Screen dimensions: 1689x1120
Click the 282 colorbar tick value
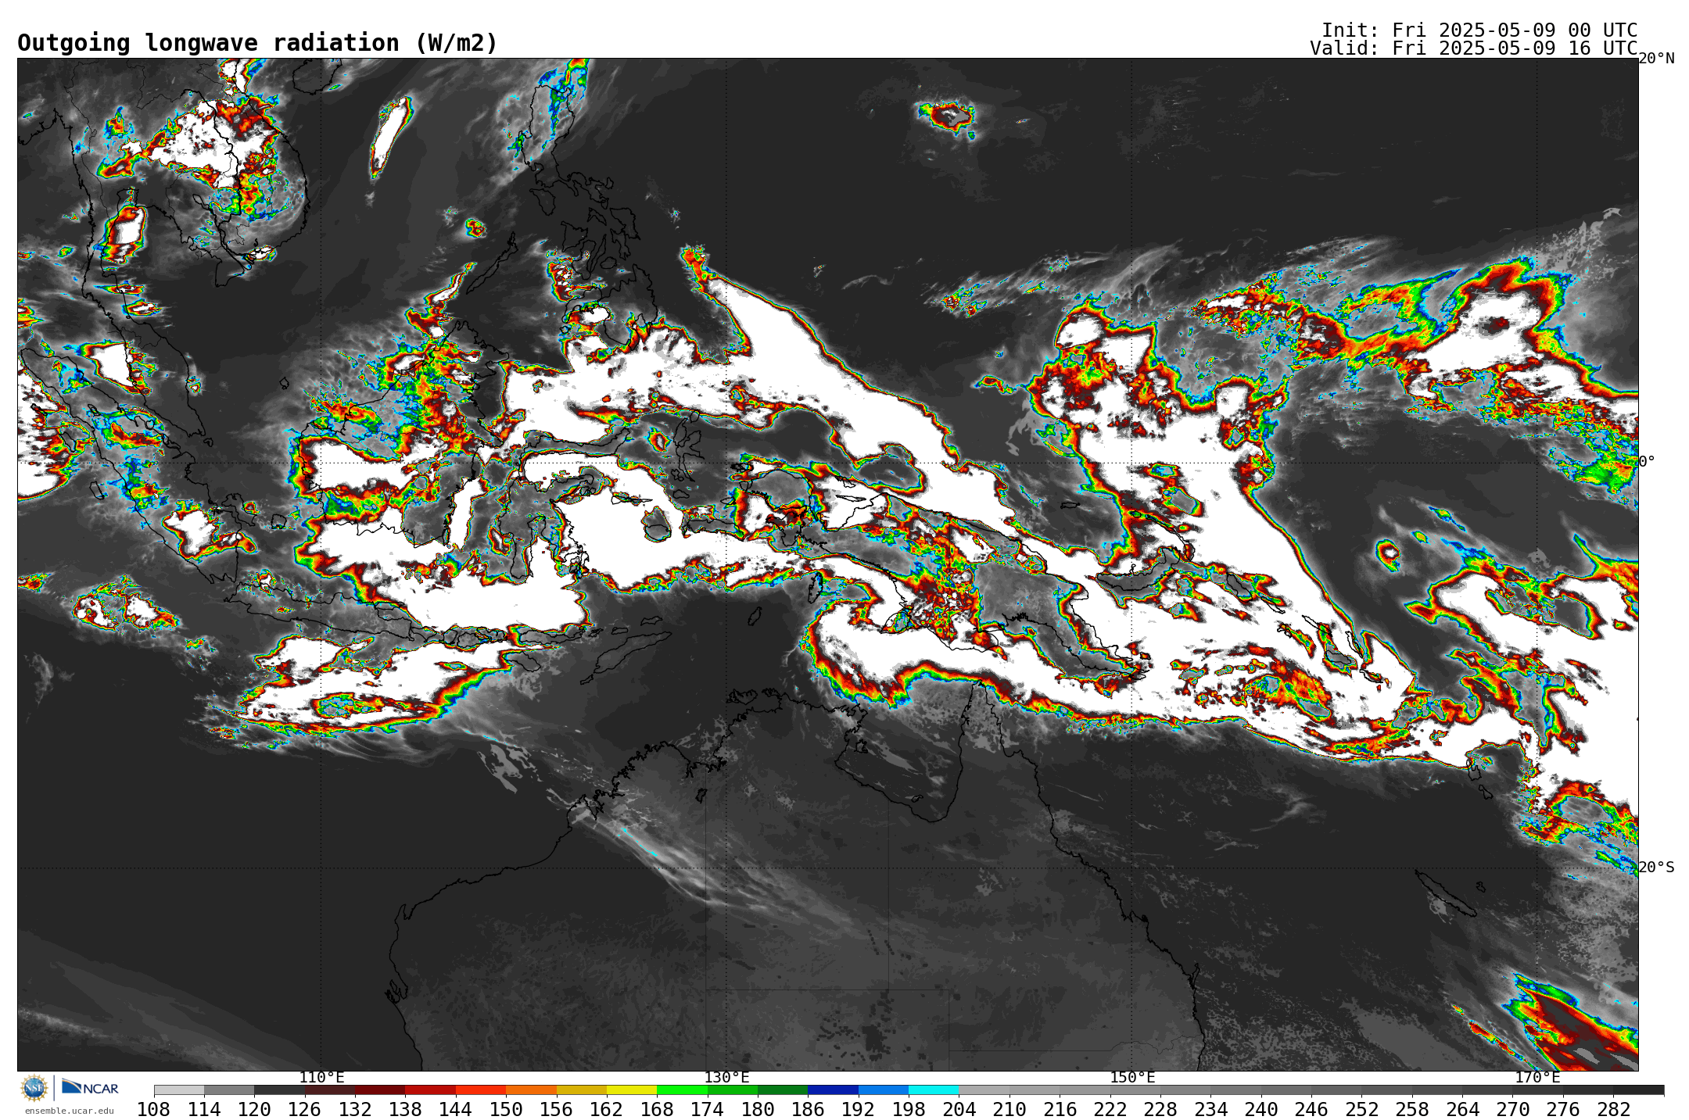pyautogui.click(x=1614, y=1110)
